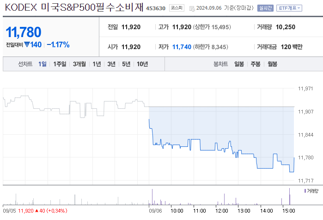The height and width of the screenshot is (220, 323).
Task: Show the 3년 line chart
Action: pos(111,64)
